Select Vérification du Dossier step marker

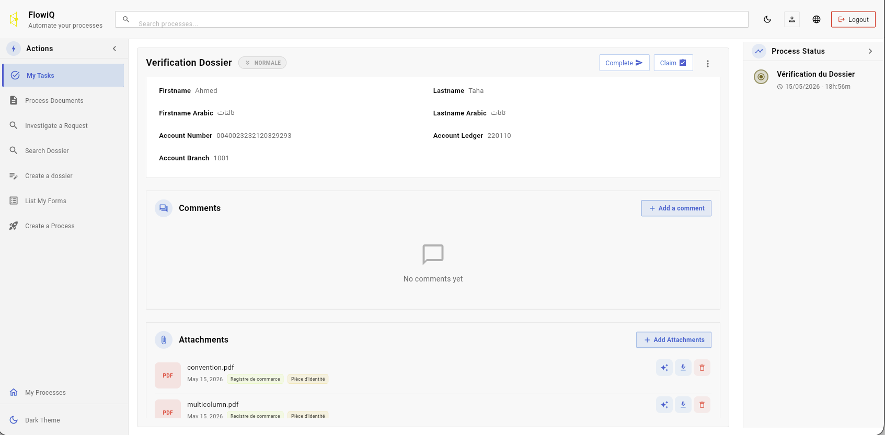(x=761, y=77)
